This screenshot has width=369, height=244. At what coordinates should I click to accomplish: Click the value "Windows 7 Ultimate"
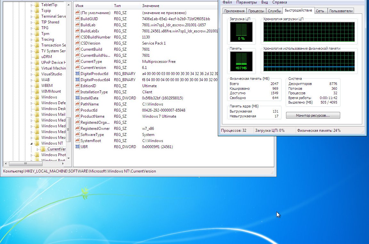pos(159,116)
